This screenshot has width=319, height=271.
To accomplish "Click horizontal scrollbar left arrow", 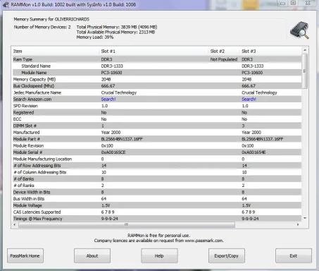I will tap(15, 224).
